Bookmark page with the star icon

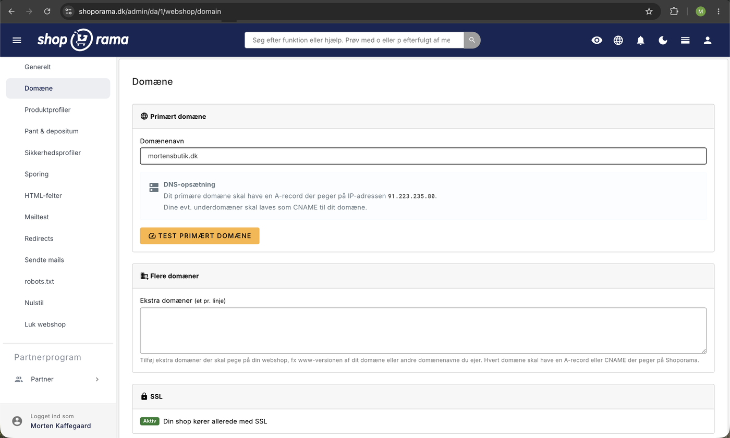point(649,11)
